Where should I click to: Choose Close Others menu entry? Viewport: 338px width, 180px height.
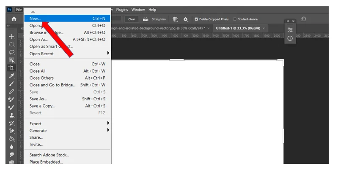click(x=67, y=78)
